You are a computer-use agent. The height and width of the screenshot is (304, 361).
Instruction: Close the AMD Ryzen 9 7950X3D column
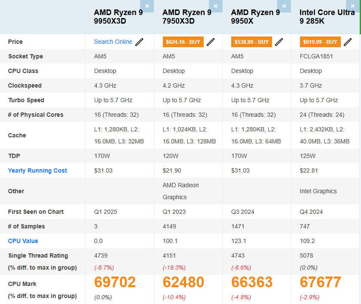click(x=216, y=6)
